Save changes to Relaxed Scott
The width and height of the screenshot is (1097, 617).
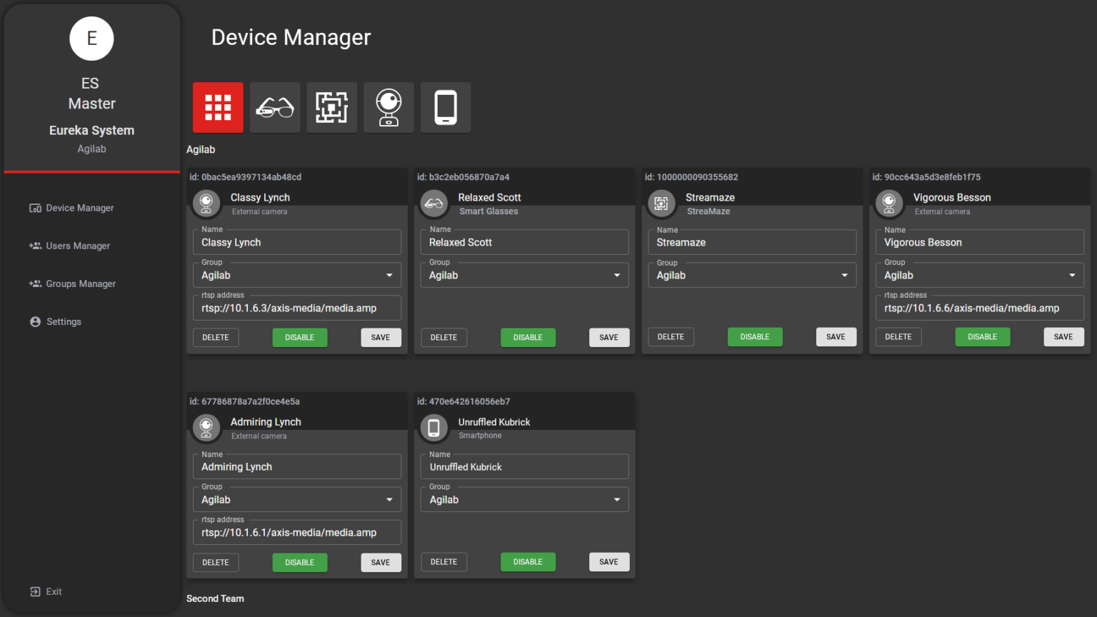[x=609, y=337]
